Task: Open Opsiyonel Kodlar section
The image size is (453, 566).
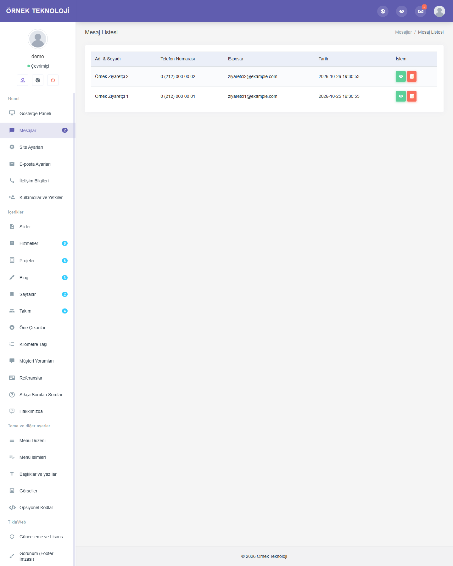Action: [38, 508]
